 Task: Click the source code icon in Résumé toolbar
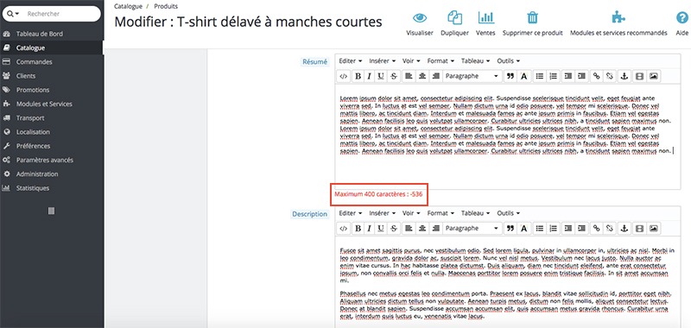click(343, 76)
